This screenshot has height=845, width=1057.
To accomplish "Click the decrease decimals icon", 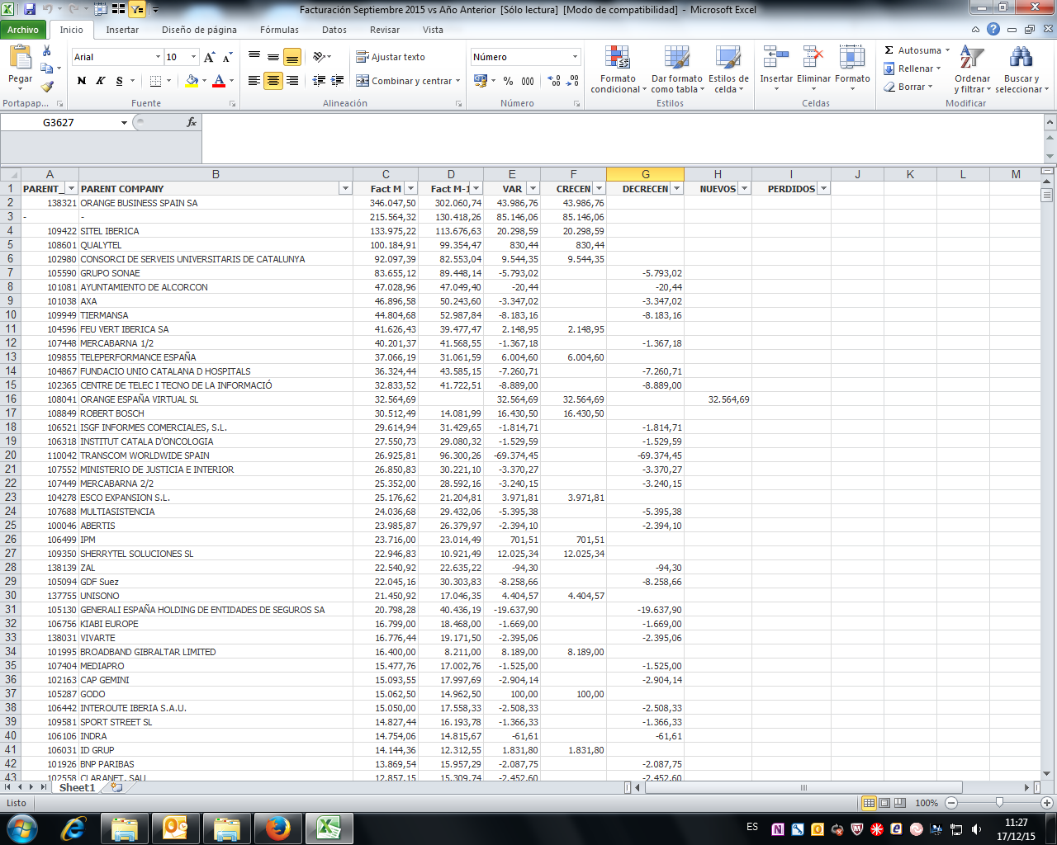I will click(573, 81).
